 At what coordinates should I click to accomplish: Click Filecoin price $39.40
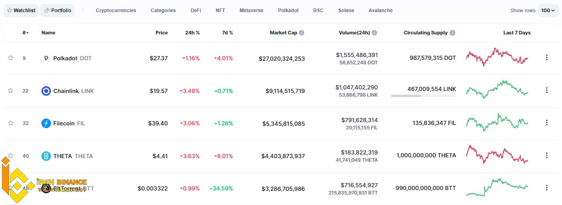point(158,123)
